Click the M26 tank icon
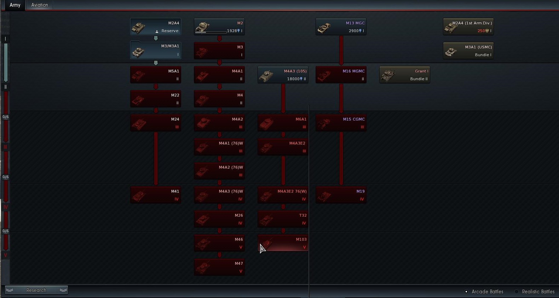 tap(202, 220)
